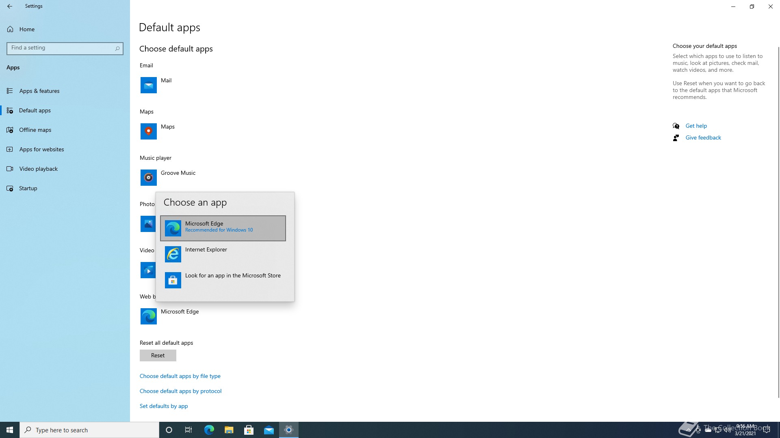Select Internet Explorer in the app list

click(x=223, y=254)
